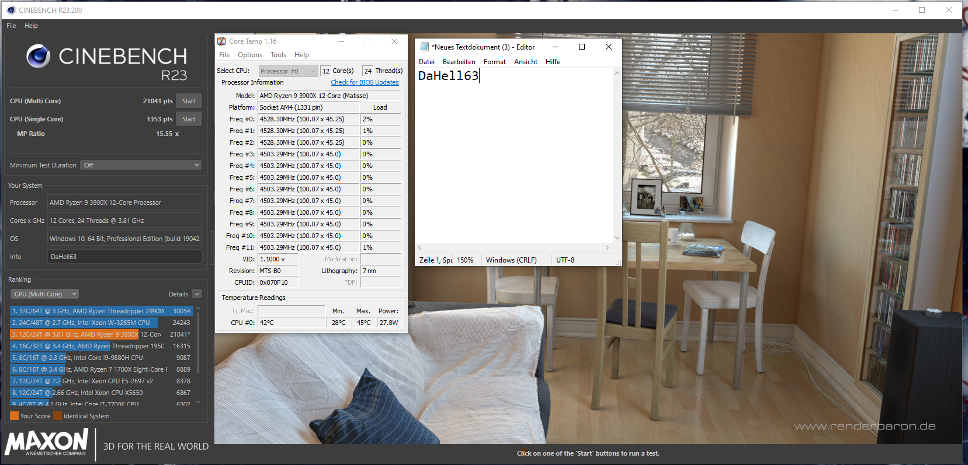Select ranking row Intel Xeon W-3265M
Screen dimensions: 968x465
tap(101, 323)
